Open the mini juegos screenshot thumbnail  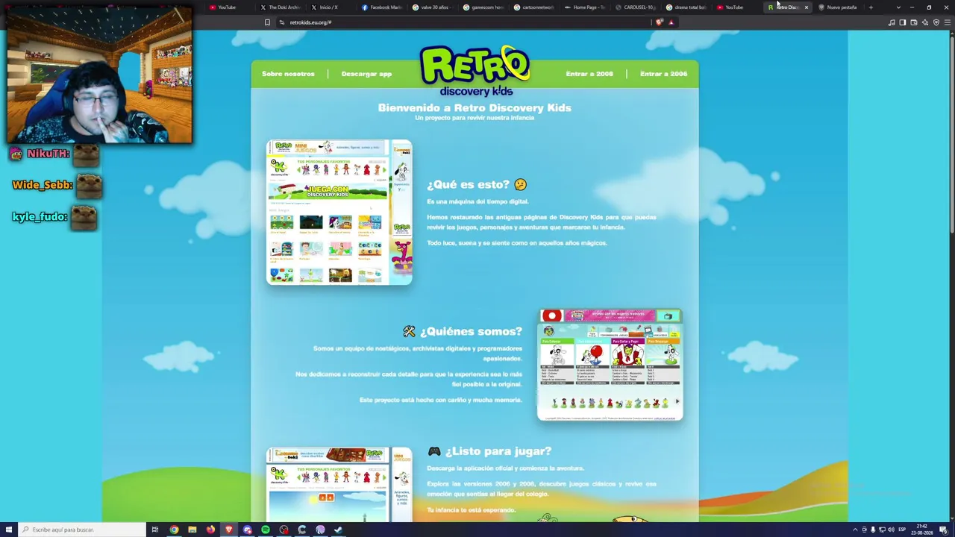[339, 213]
